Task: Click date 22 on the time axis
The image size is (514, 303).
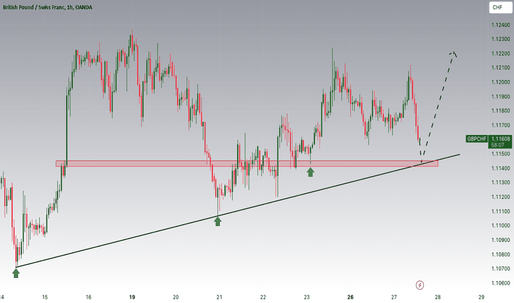Action: click(x=263, y=297)
